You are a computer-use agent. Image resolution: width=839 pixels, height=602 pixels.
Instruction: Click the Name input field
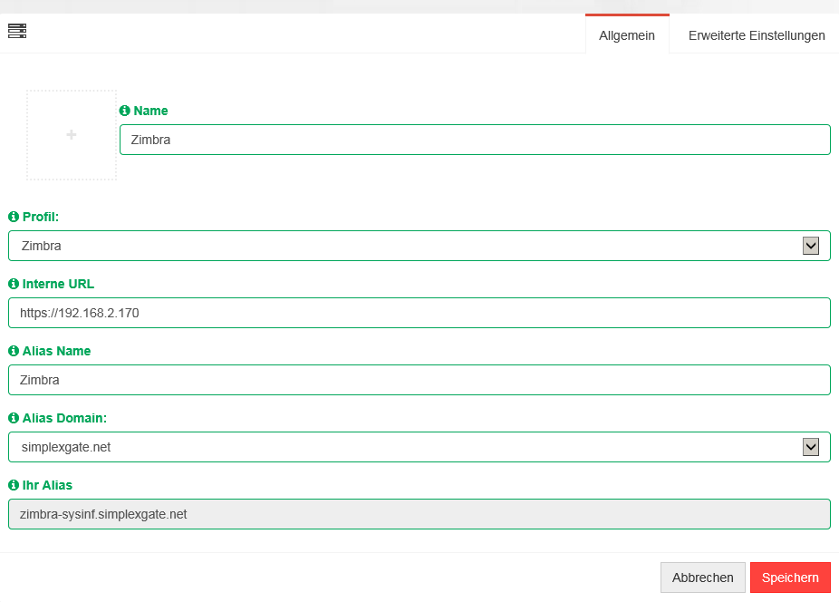pos(475,140)
